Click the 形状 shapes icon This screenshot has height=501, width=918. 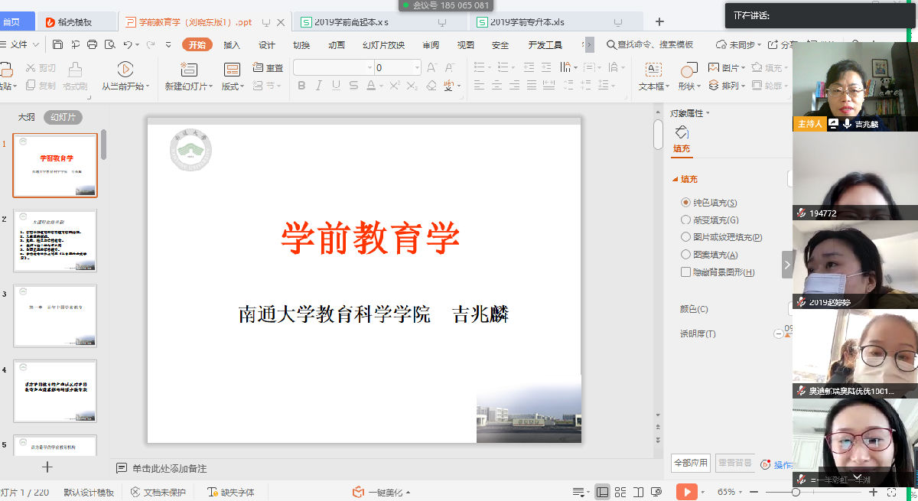pos(688,70)
